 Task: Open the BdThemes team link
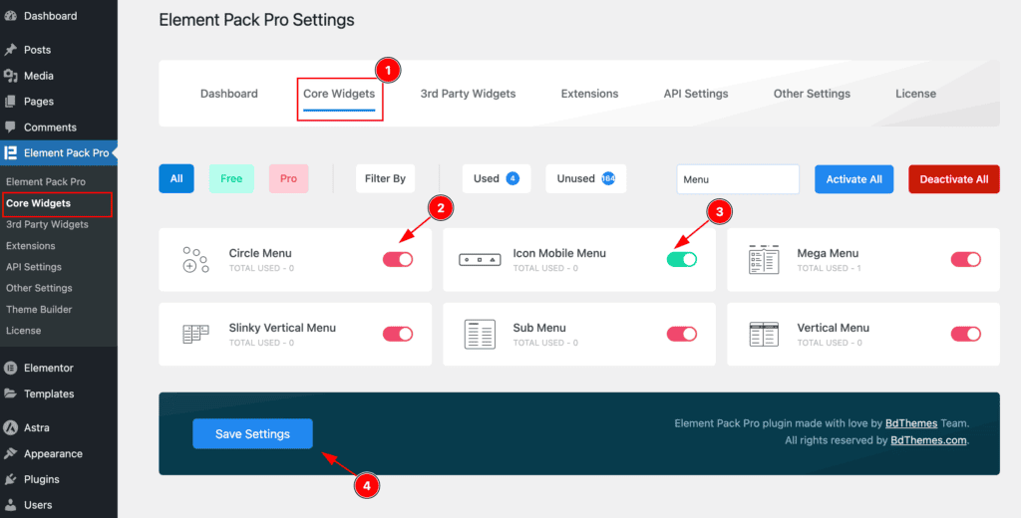click(x=911, y=423)
